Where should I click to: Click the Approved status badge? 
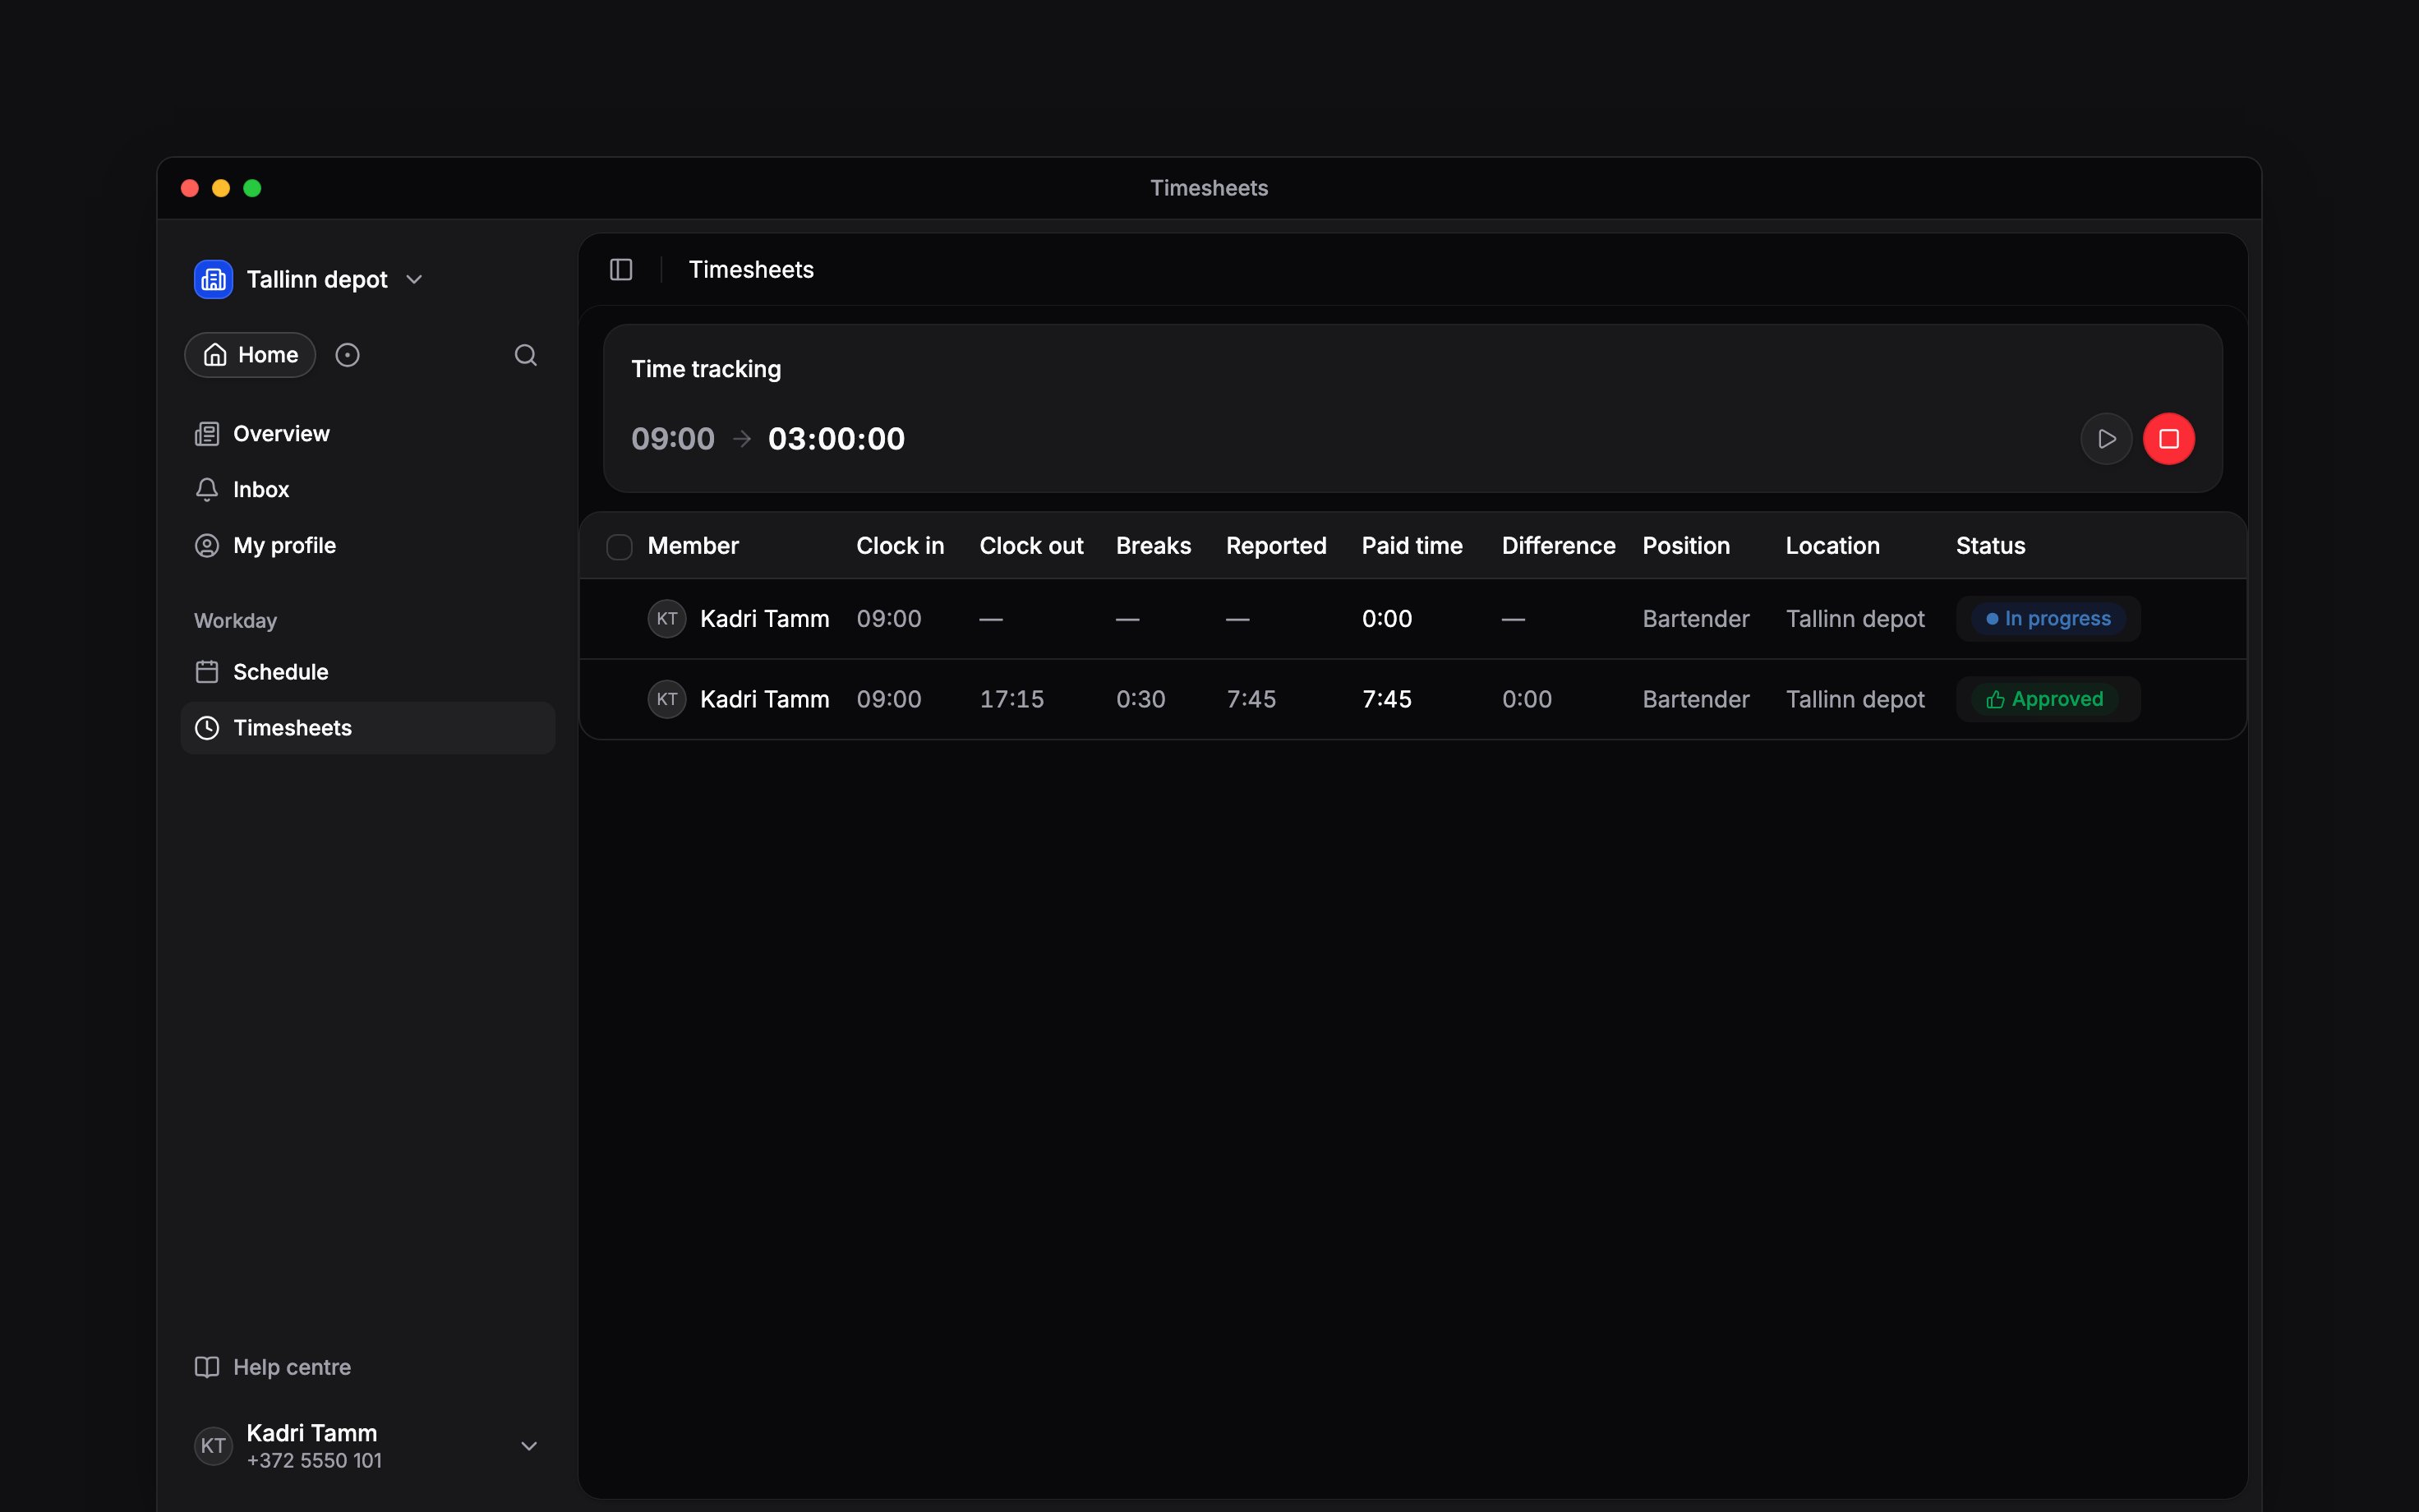click(2044, 699)
